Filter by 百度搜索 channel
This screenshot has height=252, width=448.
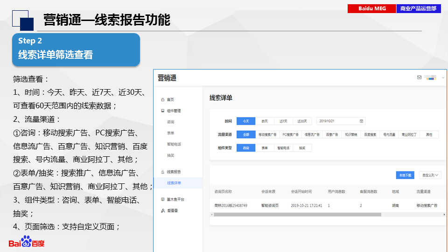370,134
